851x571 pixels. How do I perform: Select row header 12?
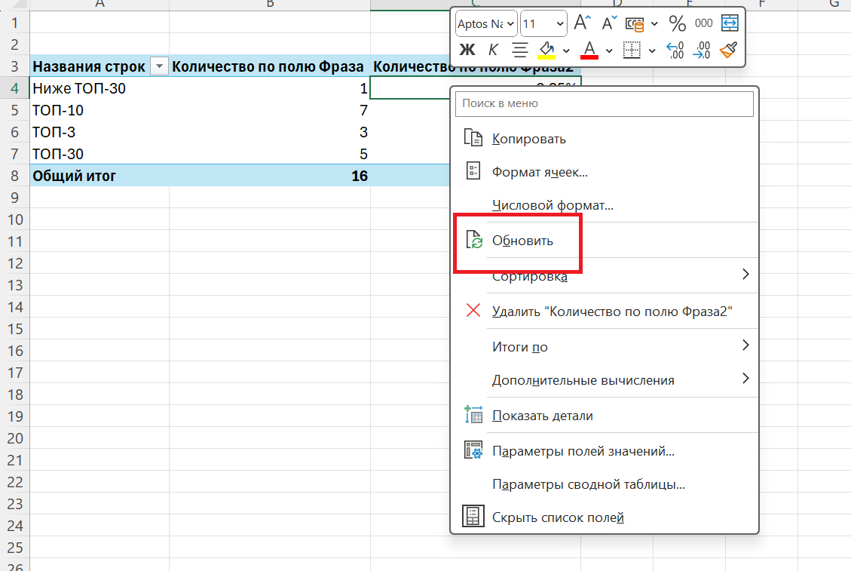(x=14, y=263)
